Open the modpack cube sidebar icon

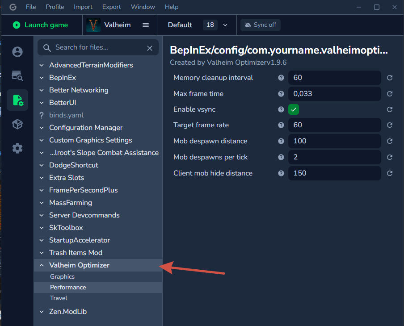pyautogui.click(x=17, y=124)
